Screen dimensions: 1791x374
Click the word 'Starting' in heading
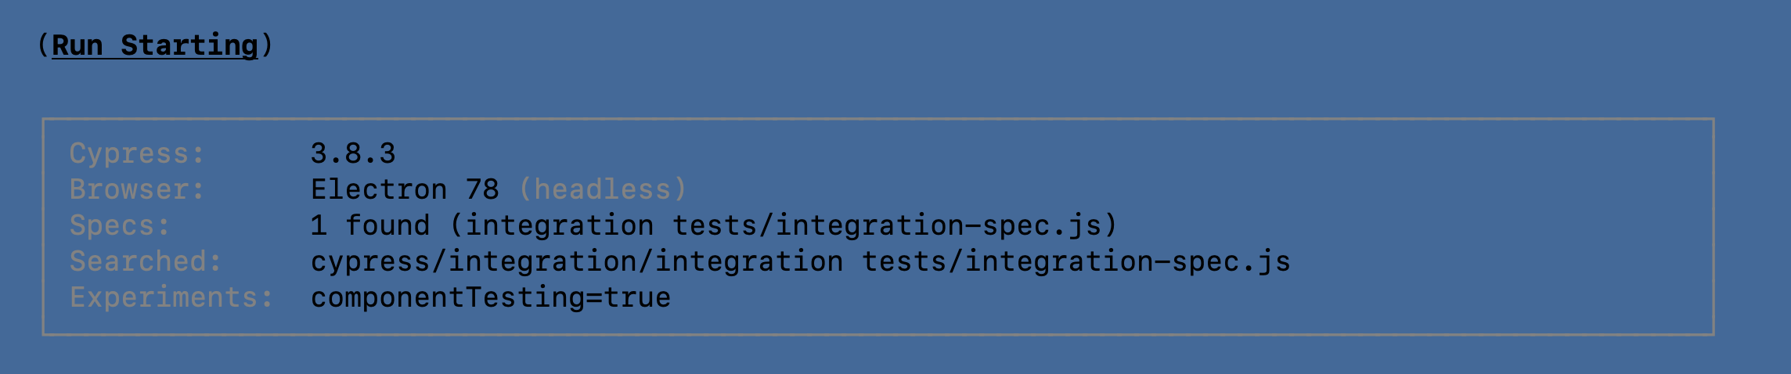[x=189, y=45]
